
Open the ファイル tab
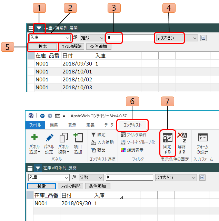click(35, 125)
